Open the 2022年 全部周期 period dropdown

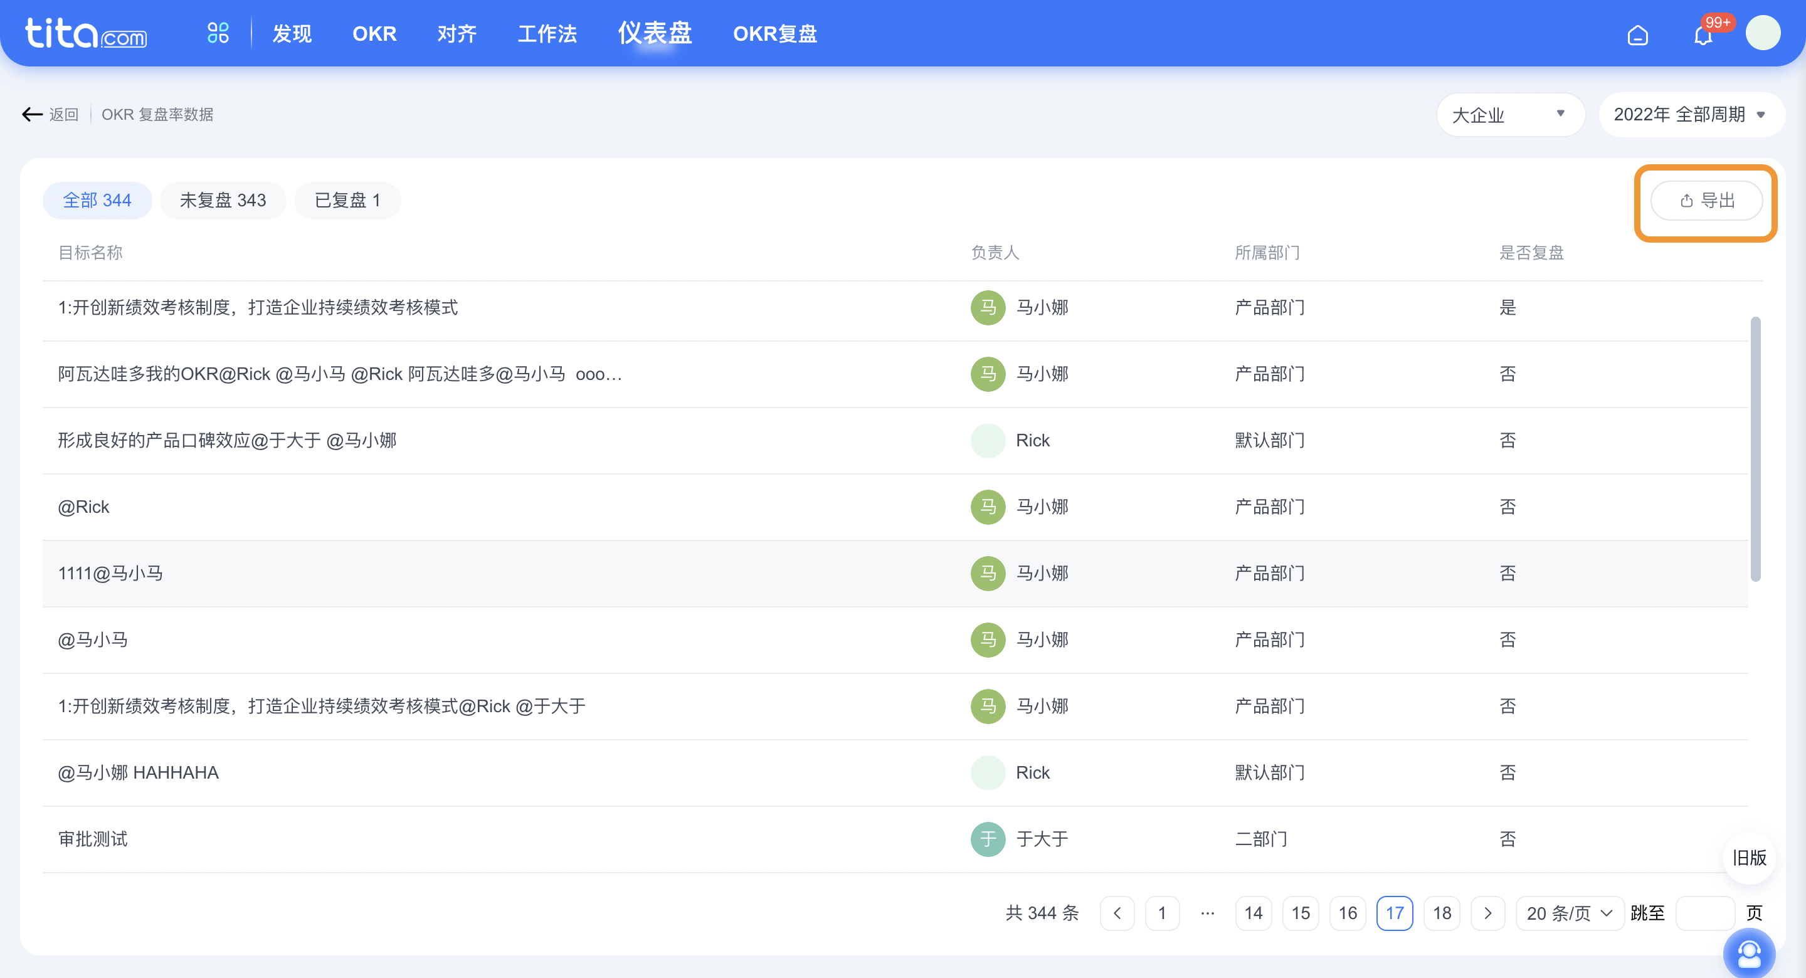click(1691, 114)
